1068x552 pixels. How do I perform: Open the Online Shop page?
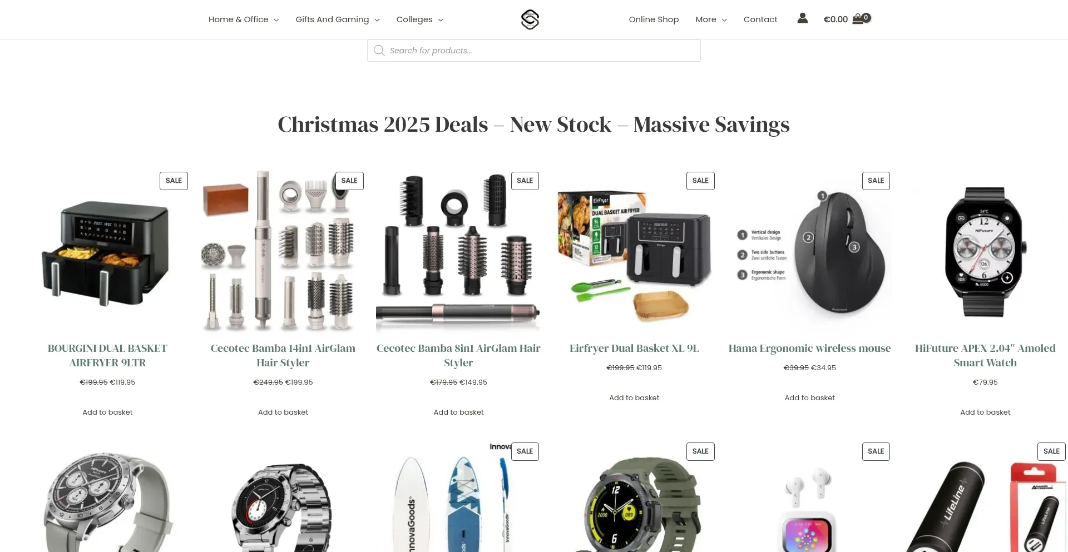pos(654,19)
